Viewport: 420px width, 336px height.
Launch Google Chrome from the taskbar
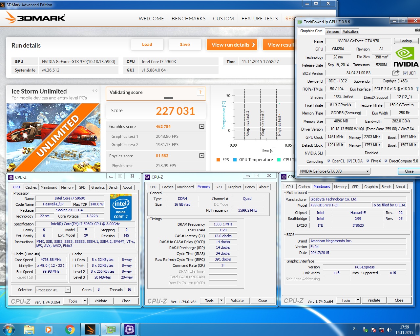pos(70,329)
